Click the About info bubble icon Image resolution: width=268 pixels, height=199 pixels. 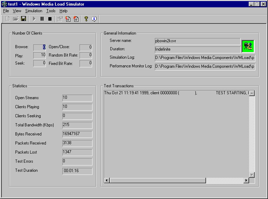(x=94, y=19)
